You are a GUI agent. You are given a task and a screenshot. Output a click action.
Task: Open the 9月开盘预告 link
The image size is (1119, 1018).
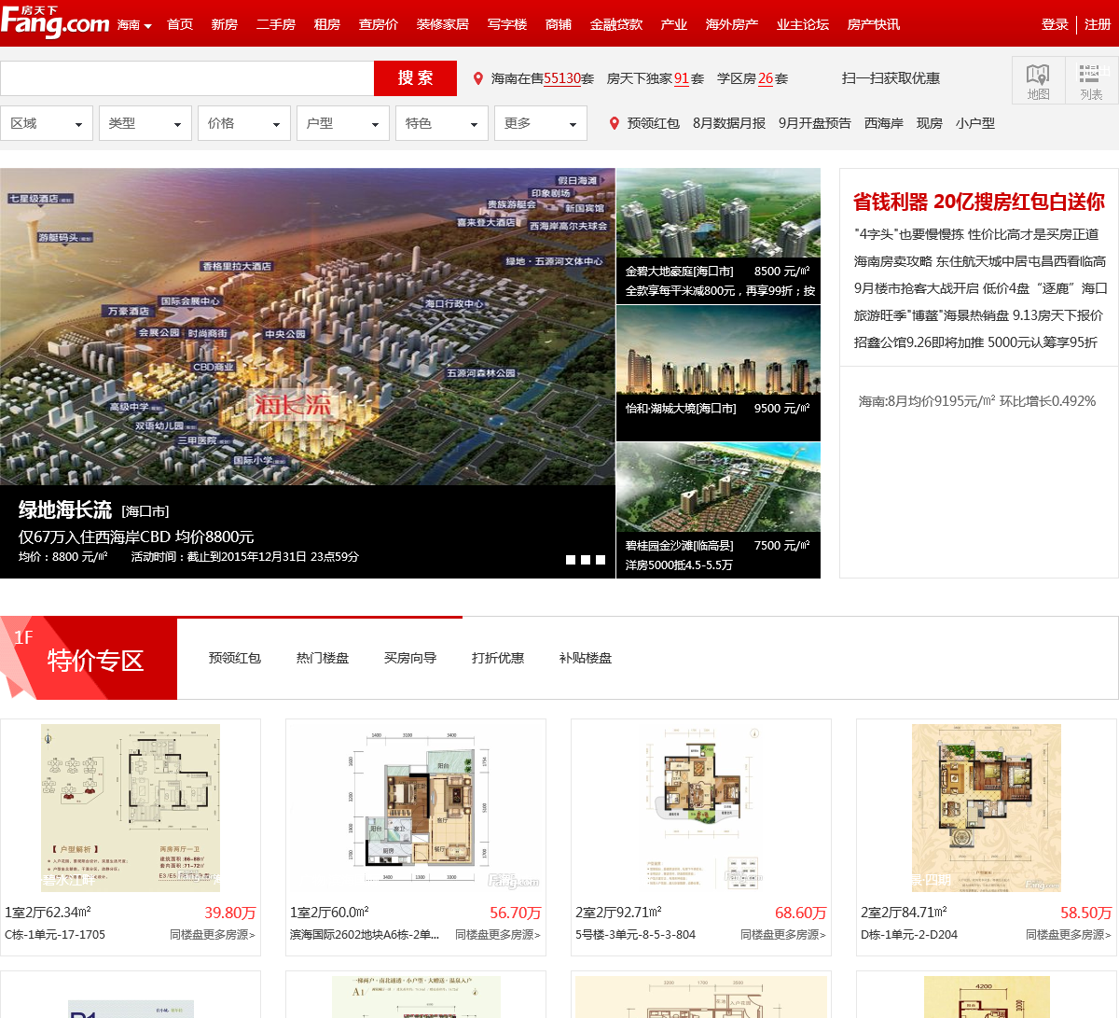[x=815, y=123]
